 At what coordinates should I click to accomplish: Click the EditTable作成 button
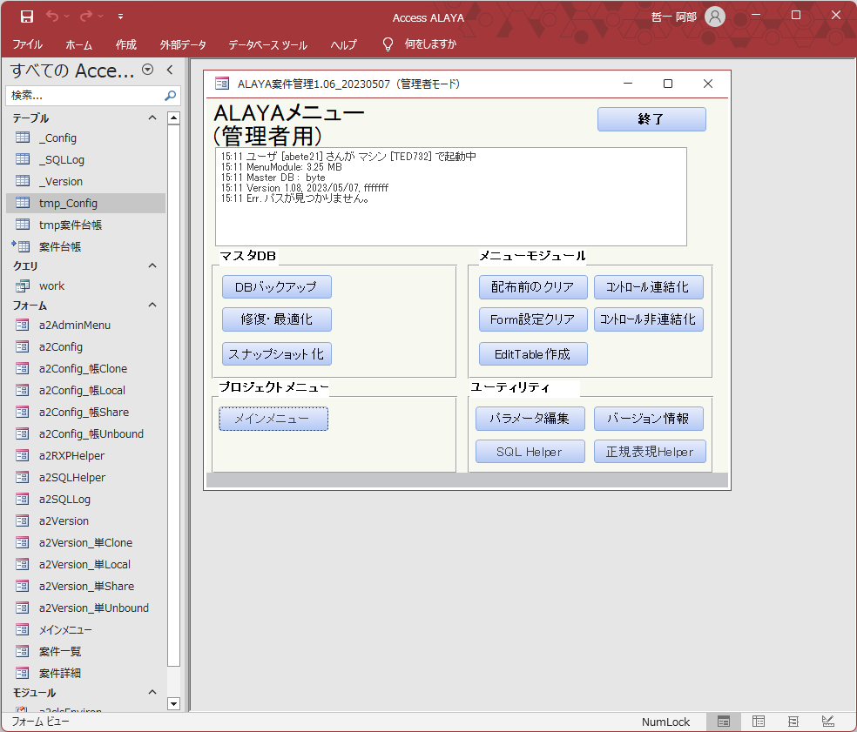(x=533, y=354)
